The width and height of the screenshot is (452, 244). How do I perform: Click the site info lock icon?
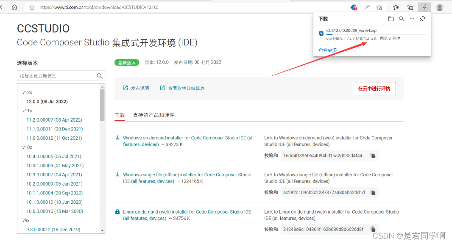point(32,7)
